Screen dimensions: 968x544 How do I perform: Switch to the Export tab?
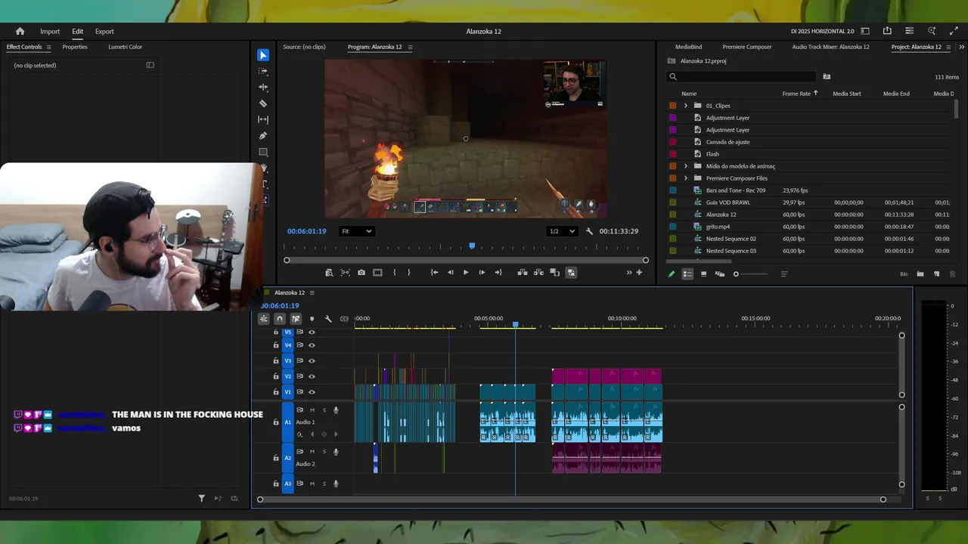(x=104, y=32)
